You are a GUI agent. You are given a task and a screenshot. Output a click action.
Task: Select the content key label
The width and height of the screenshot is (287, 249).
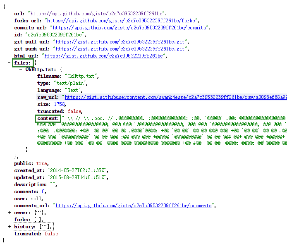48,118
